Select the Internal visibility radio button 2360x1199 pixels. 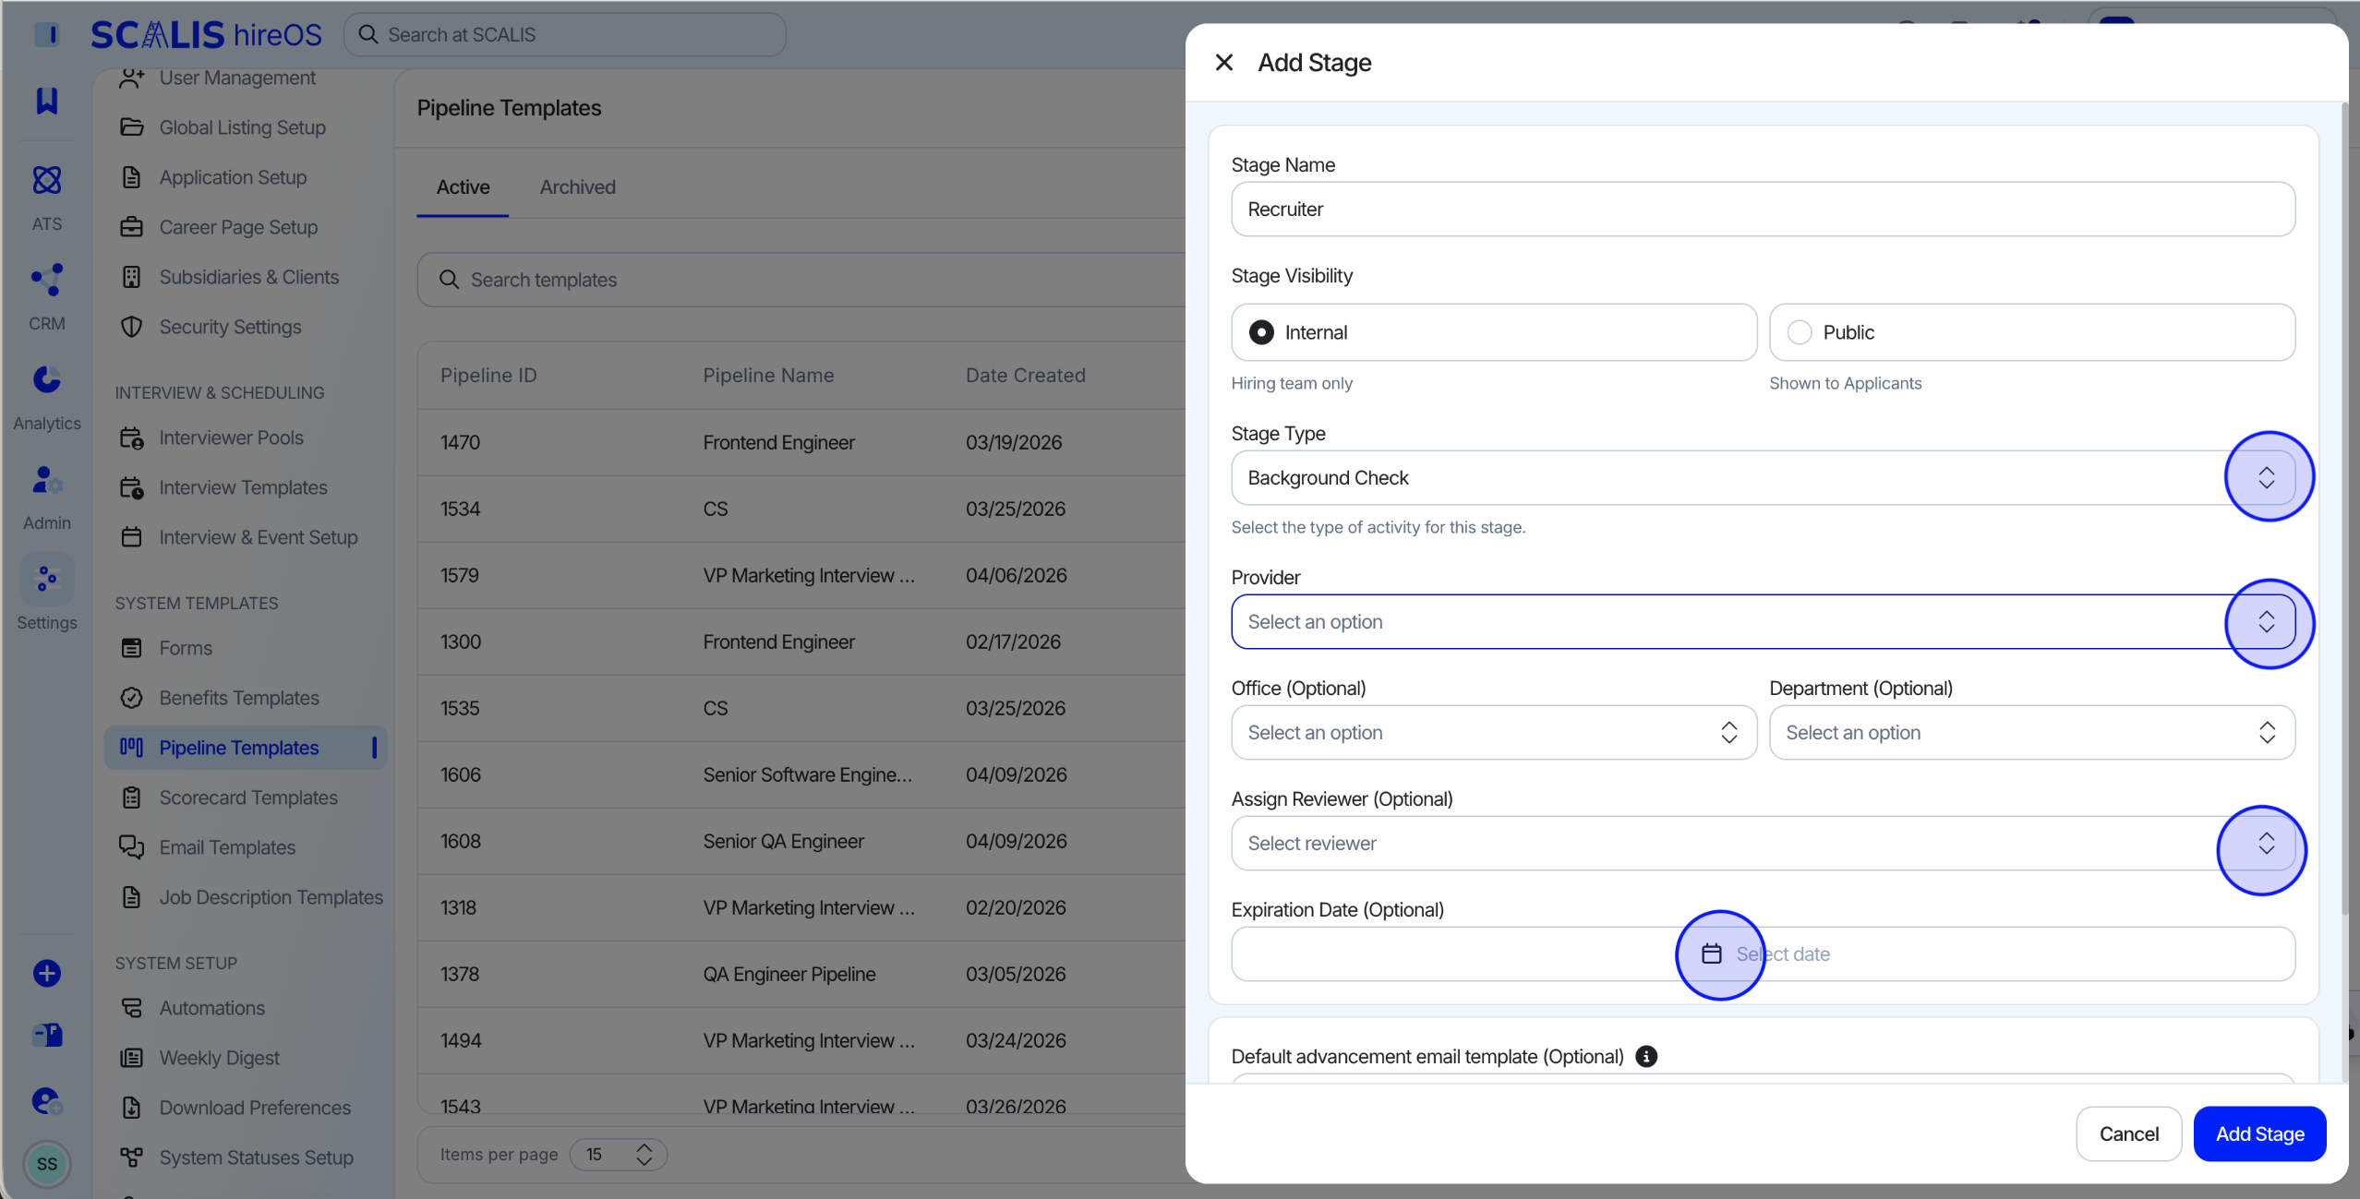pos(1261,332)
